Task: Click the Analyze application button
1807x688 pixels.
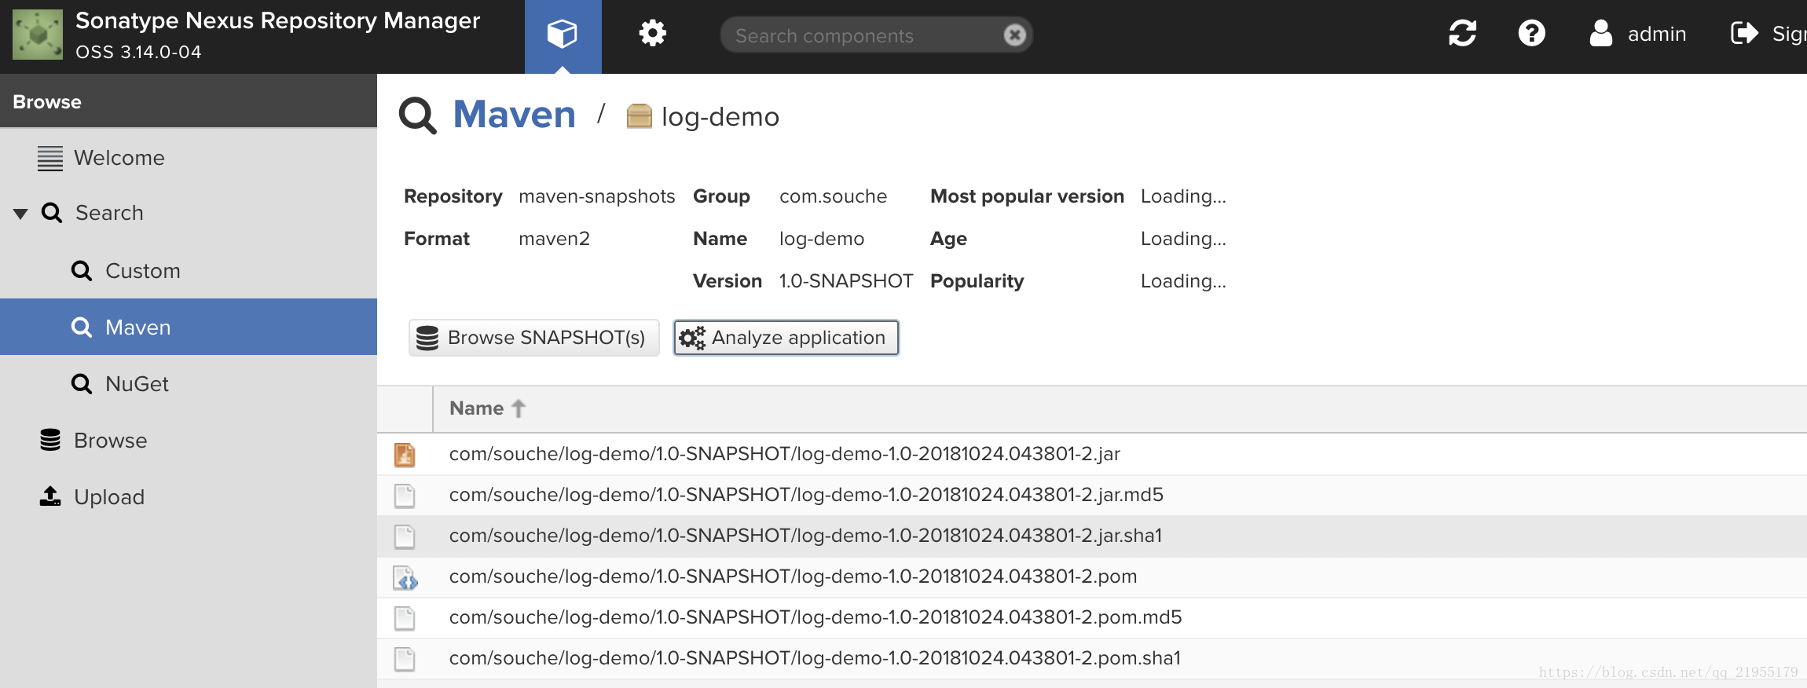Action: pyautogui.click(x=786, y=338)
